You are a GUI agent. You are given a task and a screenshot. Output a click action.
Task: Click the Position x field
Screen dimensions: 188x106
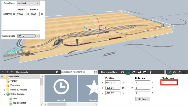pyautogui.click(x=113, y=82)
